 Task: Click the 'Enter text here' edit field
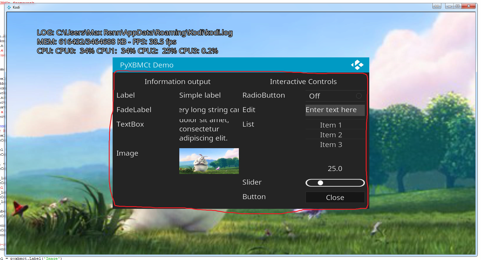(335, 110)
